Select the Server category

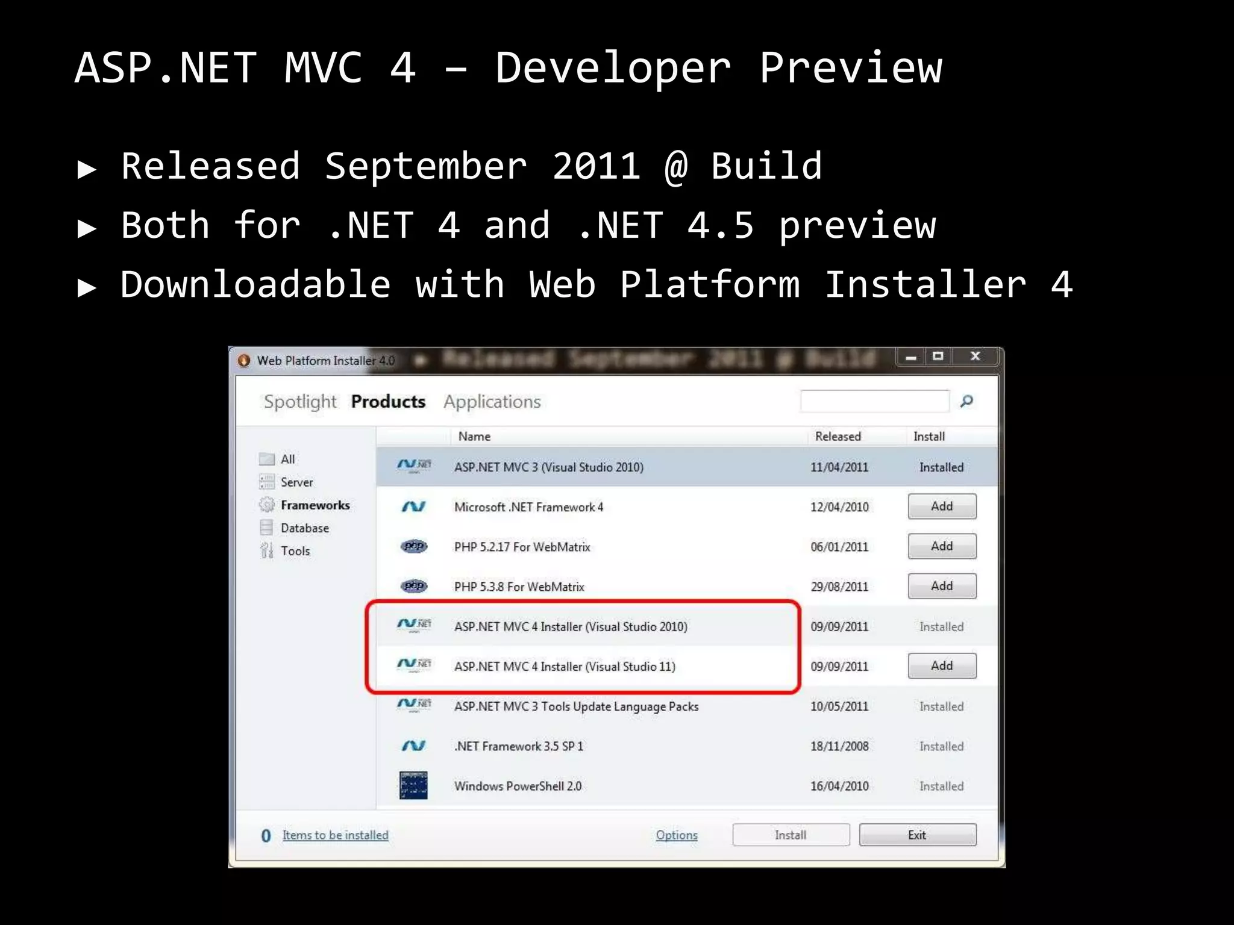(x=296, y=482)
